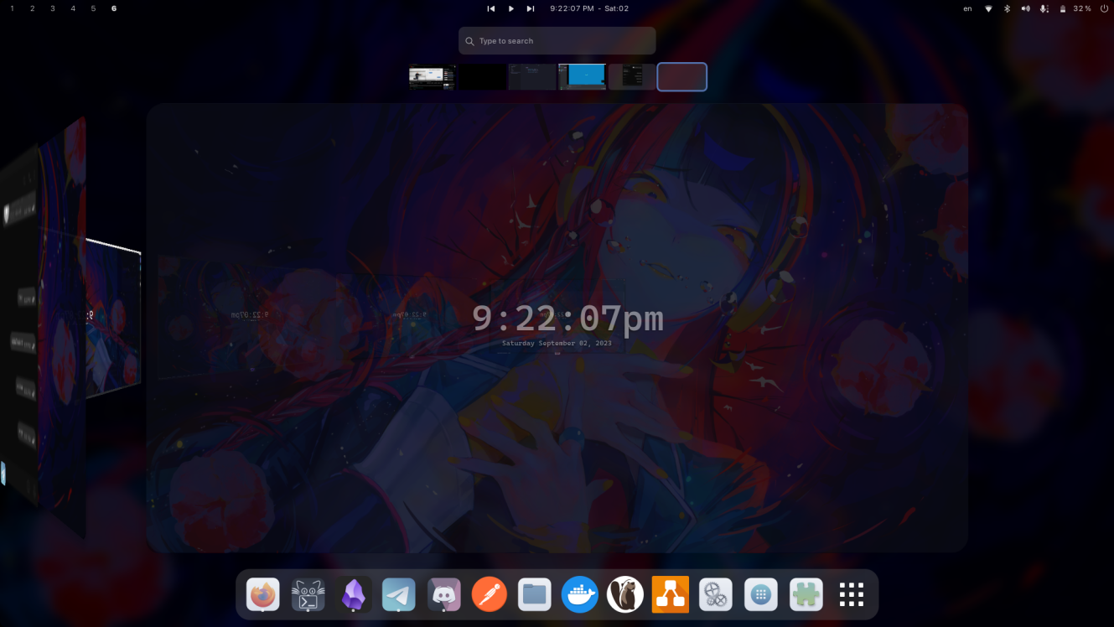The height and width of the screenshot is (627, 1114).
Task: Open Extensions green puzzle piece icon
Action: coord(806,595)
